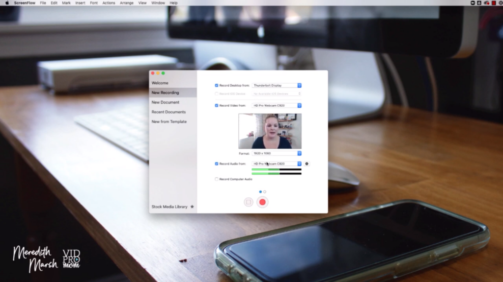Click the Format: label text
503x282 pixels.
point(244,153)
